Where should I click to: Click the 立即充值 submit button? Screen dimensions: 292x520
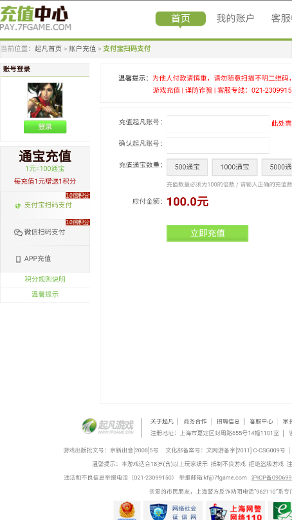[207, 233]
